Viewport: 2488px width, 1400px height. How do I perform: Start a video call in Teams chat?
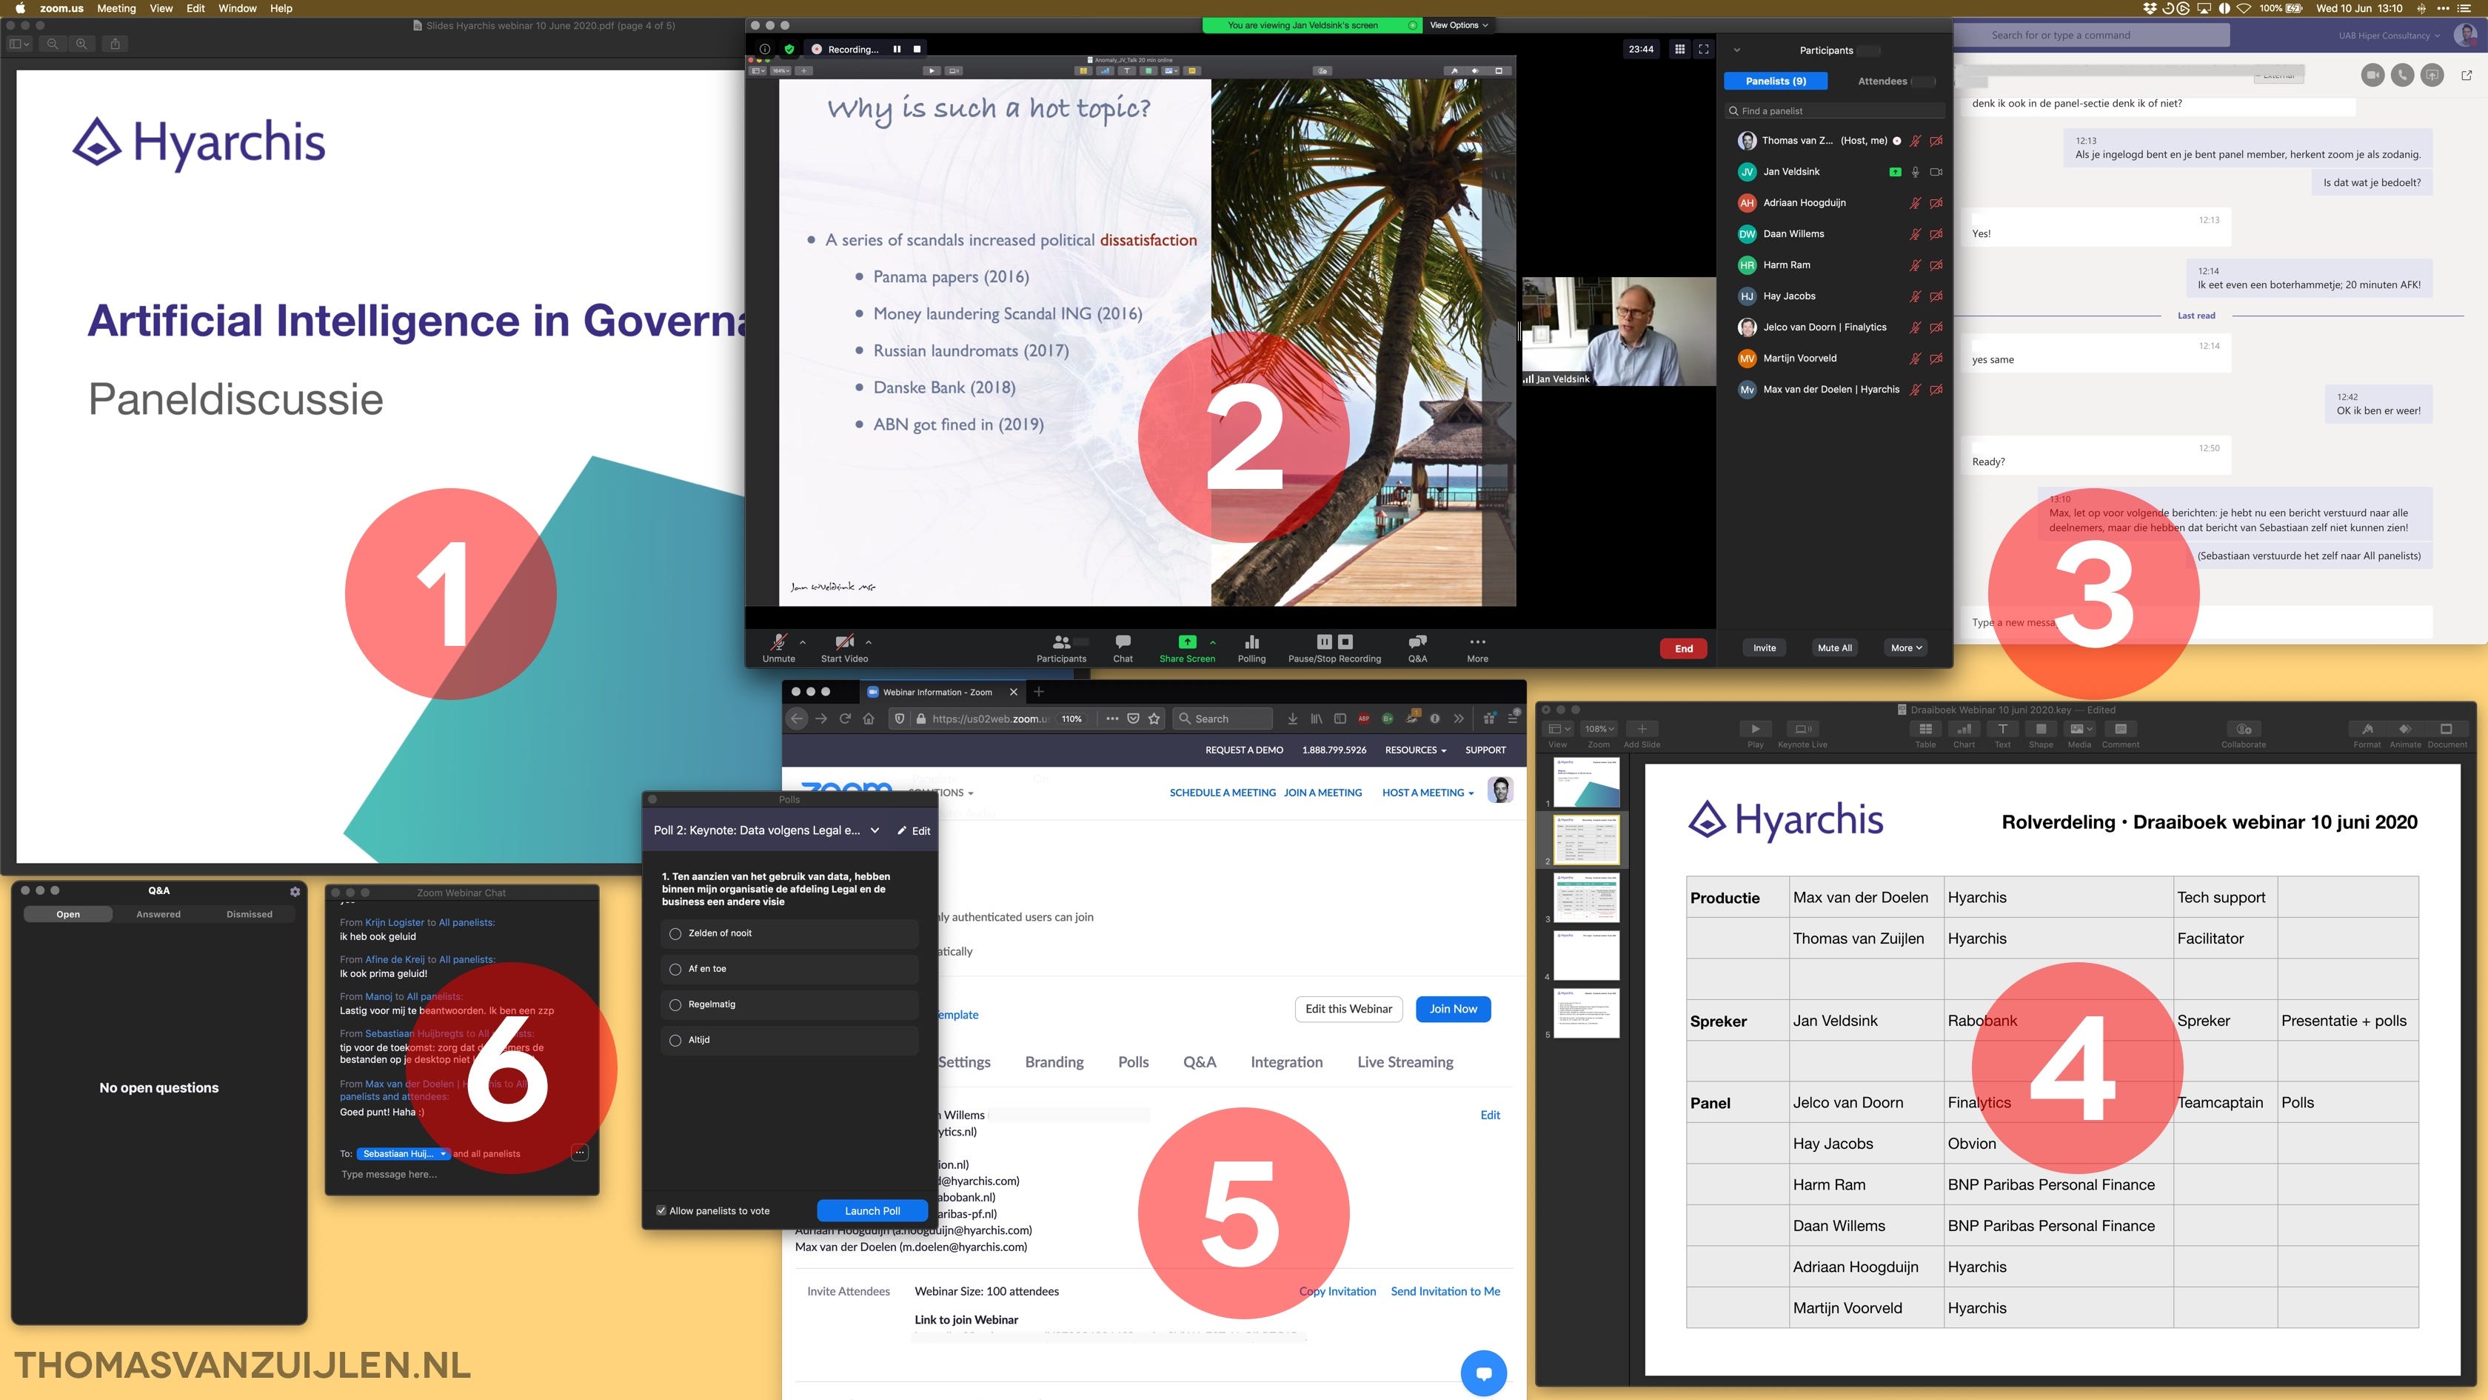click(2372, 76)
